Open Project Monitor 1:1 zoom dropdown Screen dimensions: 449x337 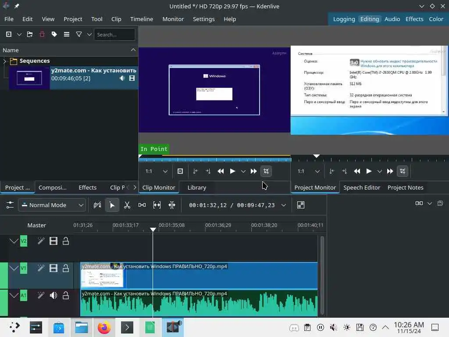coord(308,172)
